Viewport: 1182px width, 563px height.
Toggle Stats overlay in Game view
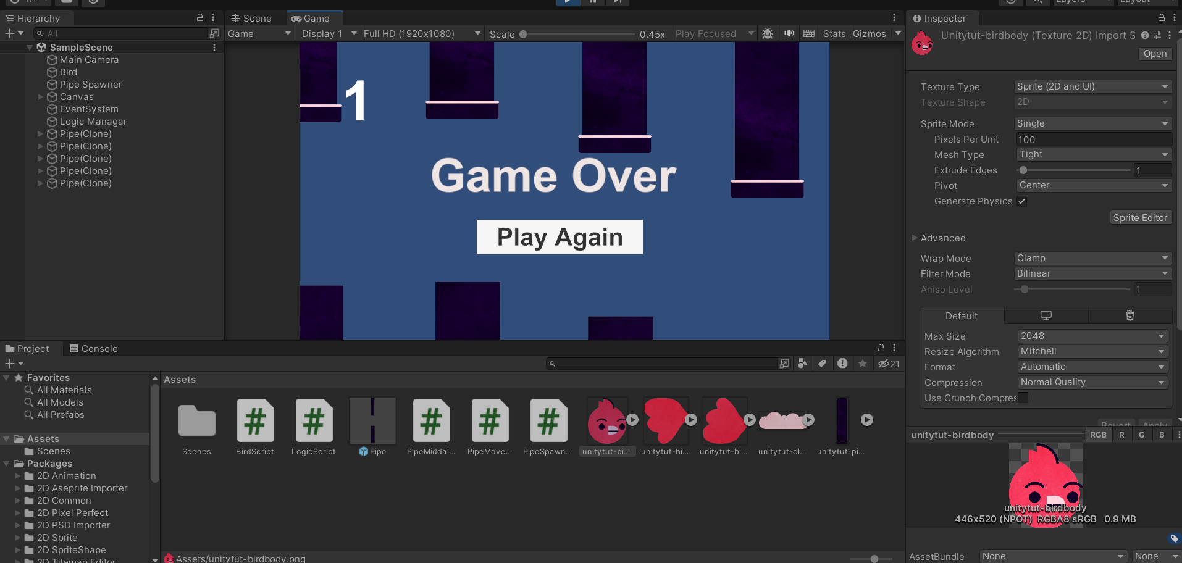point(834,33)
